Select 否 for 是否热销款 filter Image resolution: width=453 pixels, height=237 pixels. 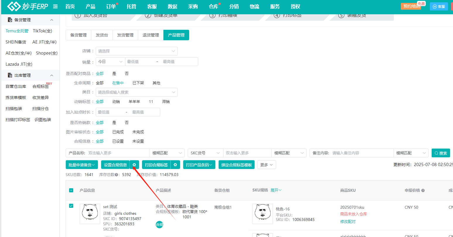[x=126, y=122]
